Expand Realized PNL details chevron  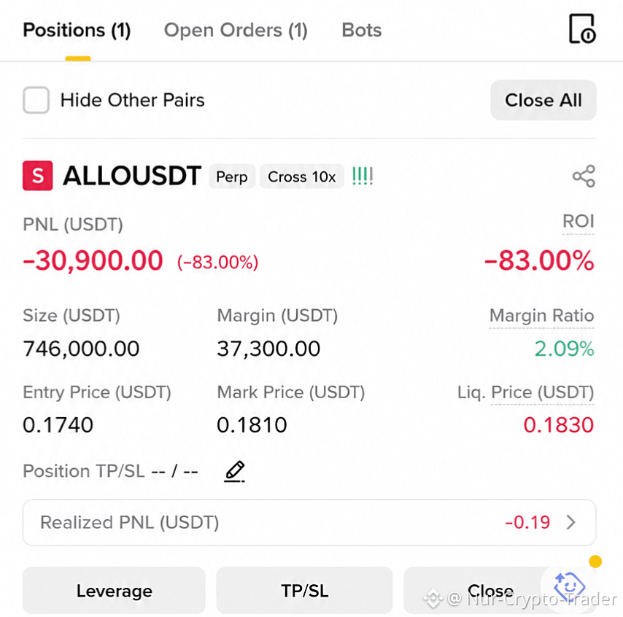click(x=571, y=522)
